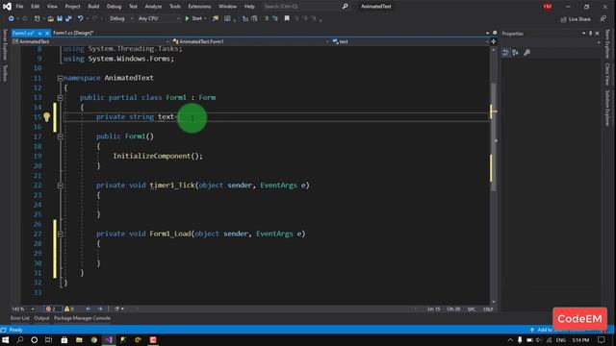This screenshot has height=346, width=616.
Task: Click the File Explorer taskbar icon
Action: pos(79,339)
